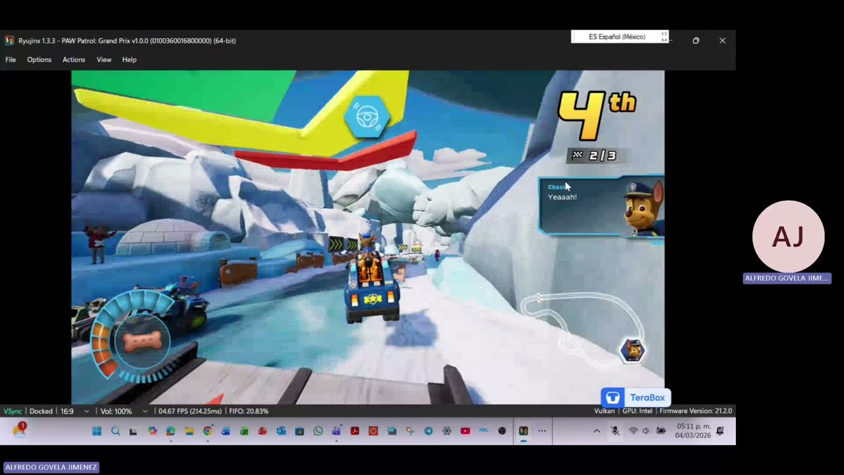The image size is (844, 475).
Task: Open YouTube icon in taskbar
Action: click(465, 431)
